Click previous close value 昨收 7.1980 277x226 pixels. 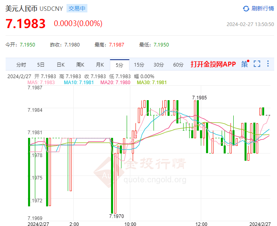click(65, 45)
